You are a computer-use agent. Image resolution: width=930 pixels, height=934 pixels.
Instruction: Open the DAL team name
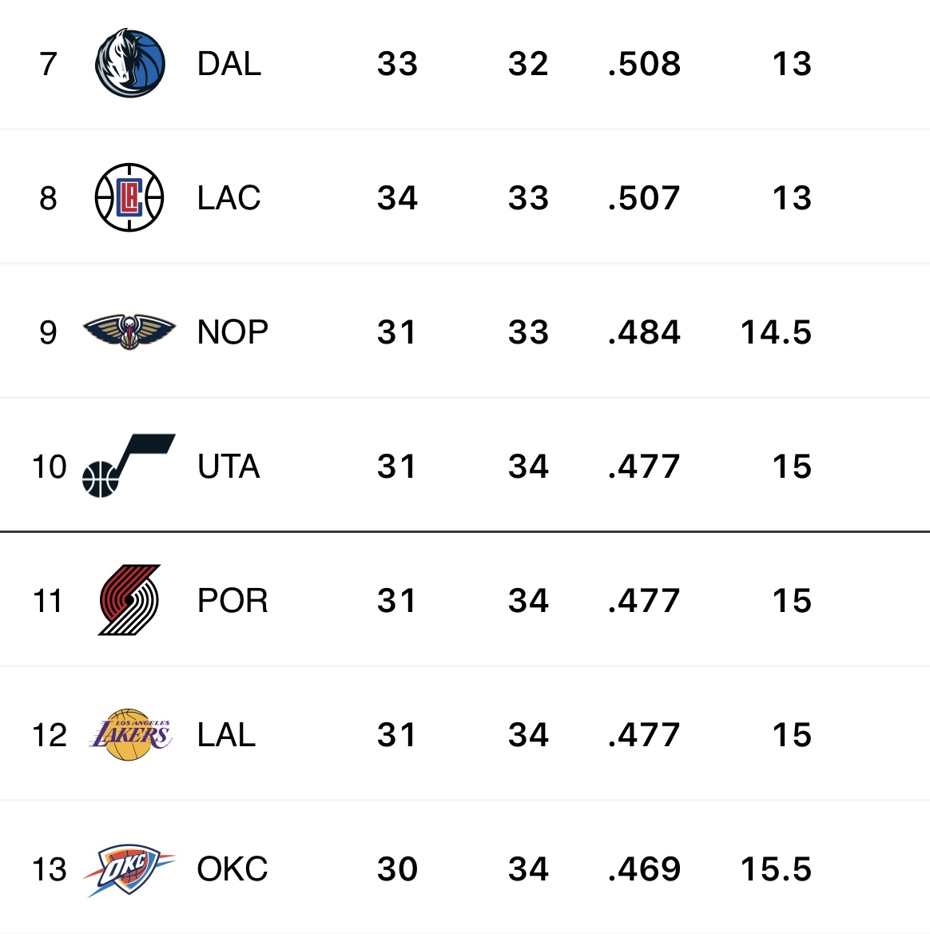coord(229,64)
